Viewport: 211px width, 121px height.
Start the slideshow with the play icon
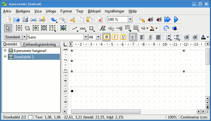tap(176, 19)
